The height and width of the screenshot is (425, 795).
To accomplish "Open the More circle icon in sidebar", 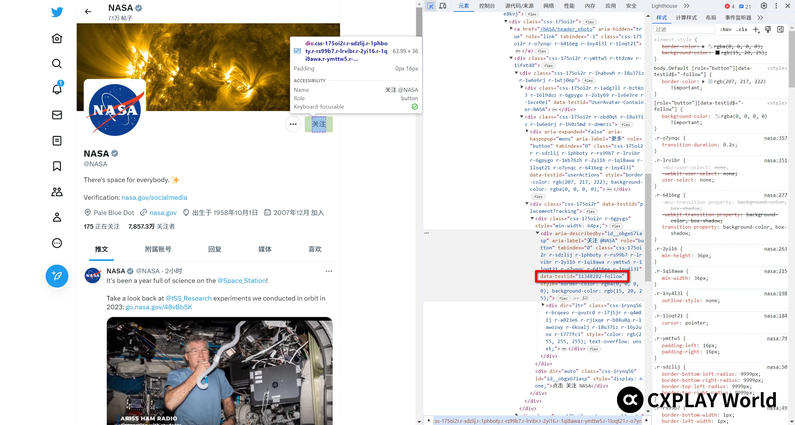I will click(57, 243).
